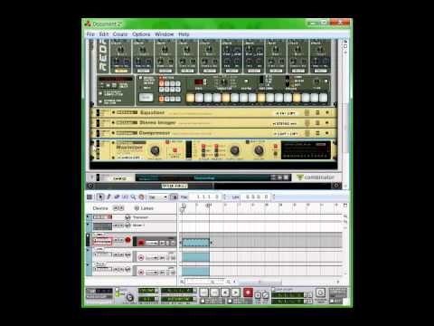Open the Snap value dropdown
The height and width of the screenshot is (326, 434).
[x=158, y=197]
